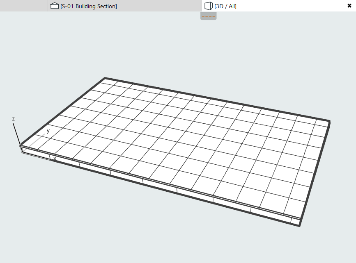Select the orange dashed-lines palette tab
The image size is (356, 263).
208,16
